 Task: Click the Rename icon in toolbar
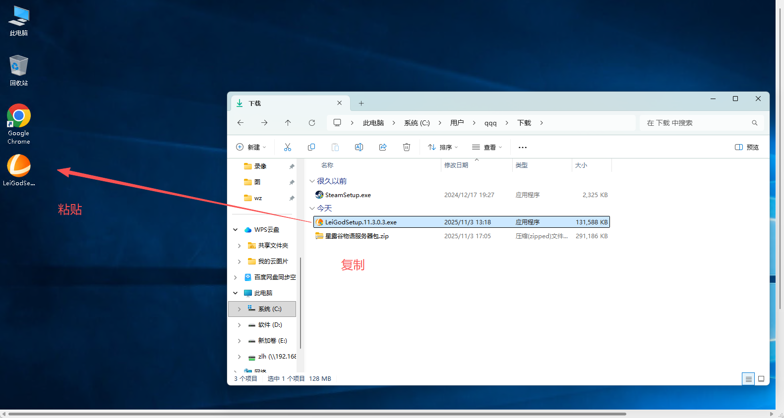[359, 147]
